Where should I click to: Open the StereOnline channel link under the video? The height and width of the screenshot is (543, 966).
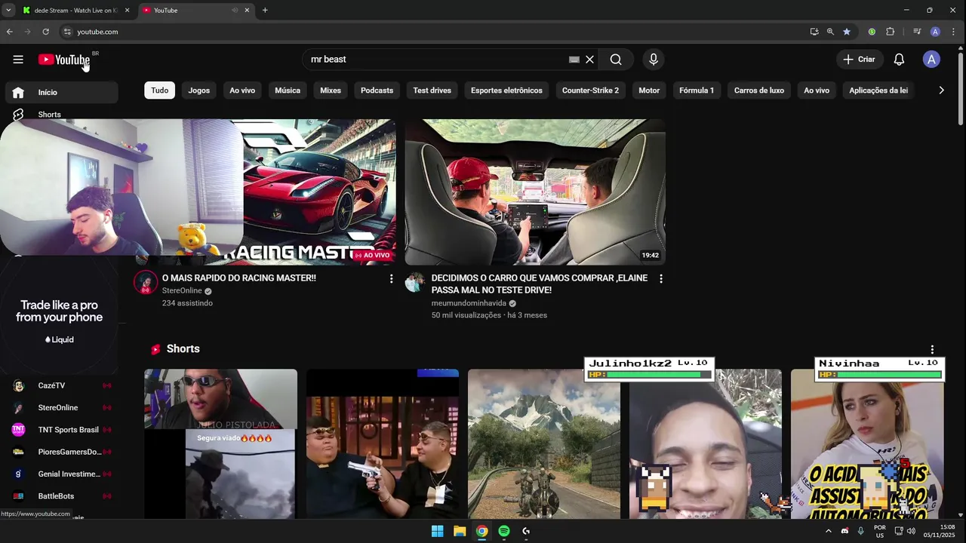(182, 291)
